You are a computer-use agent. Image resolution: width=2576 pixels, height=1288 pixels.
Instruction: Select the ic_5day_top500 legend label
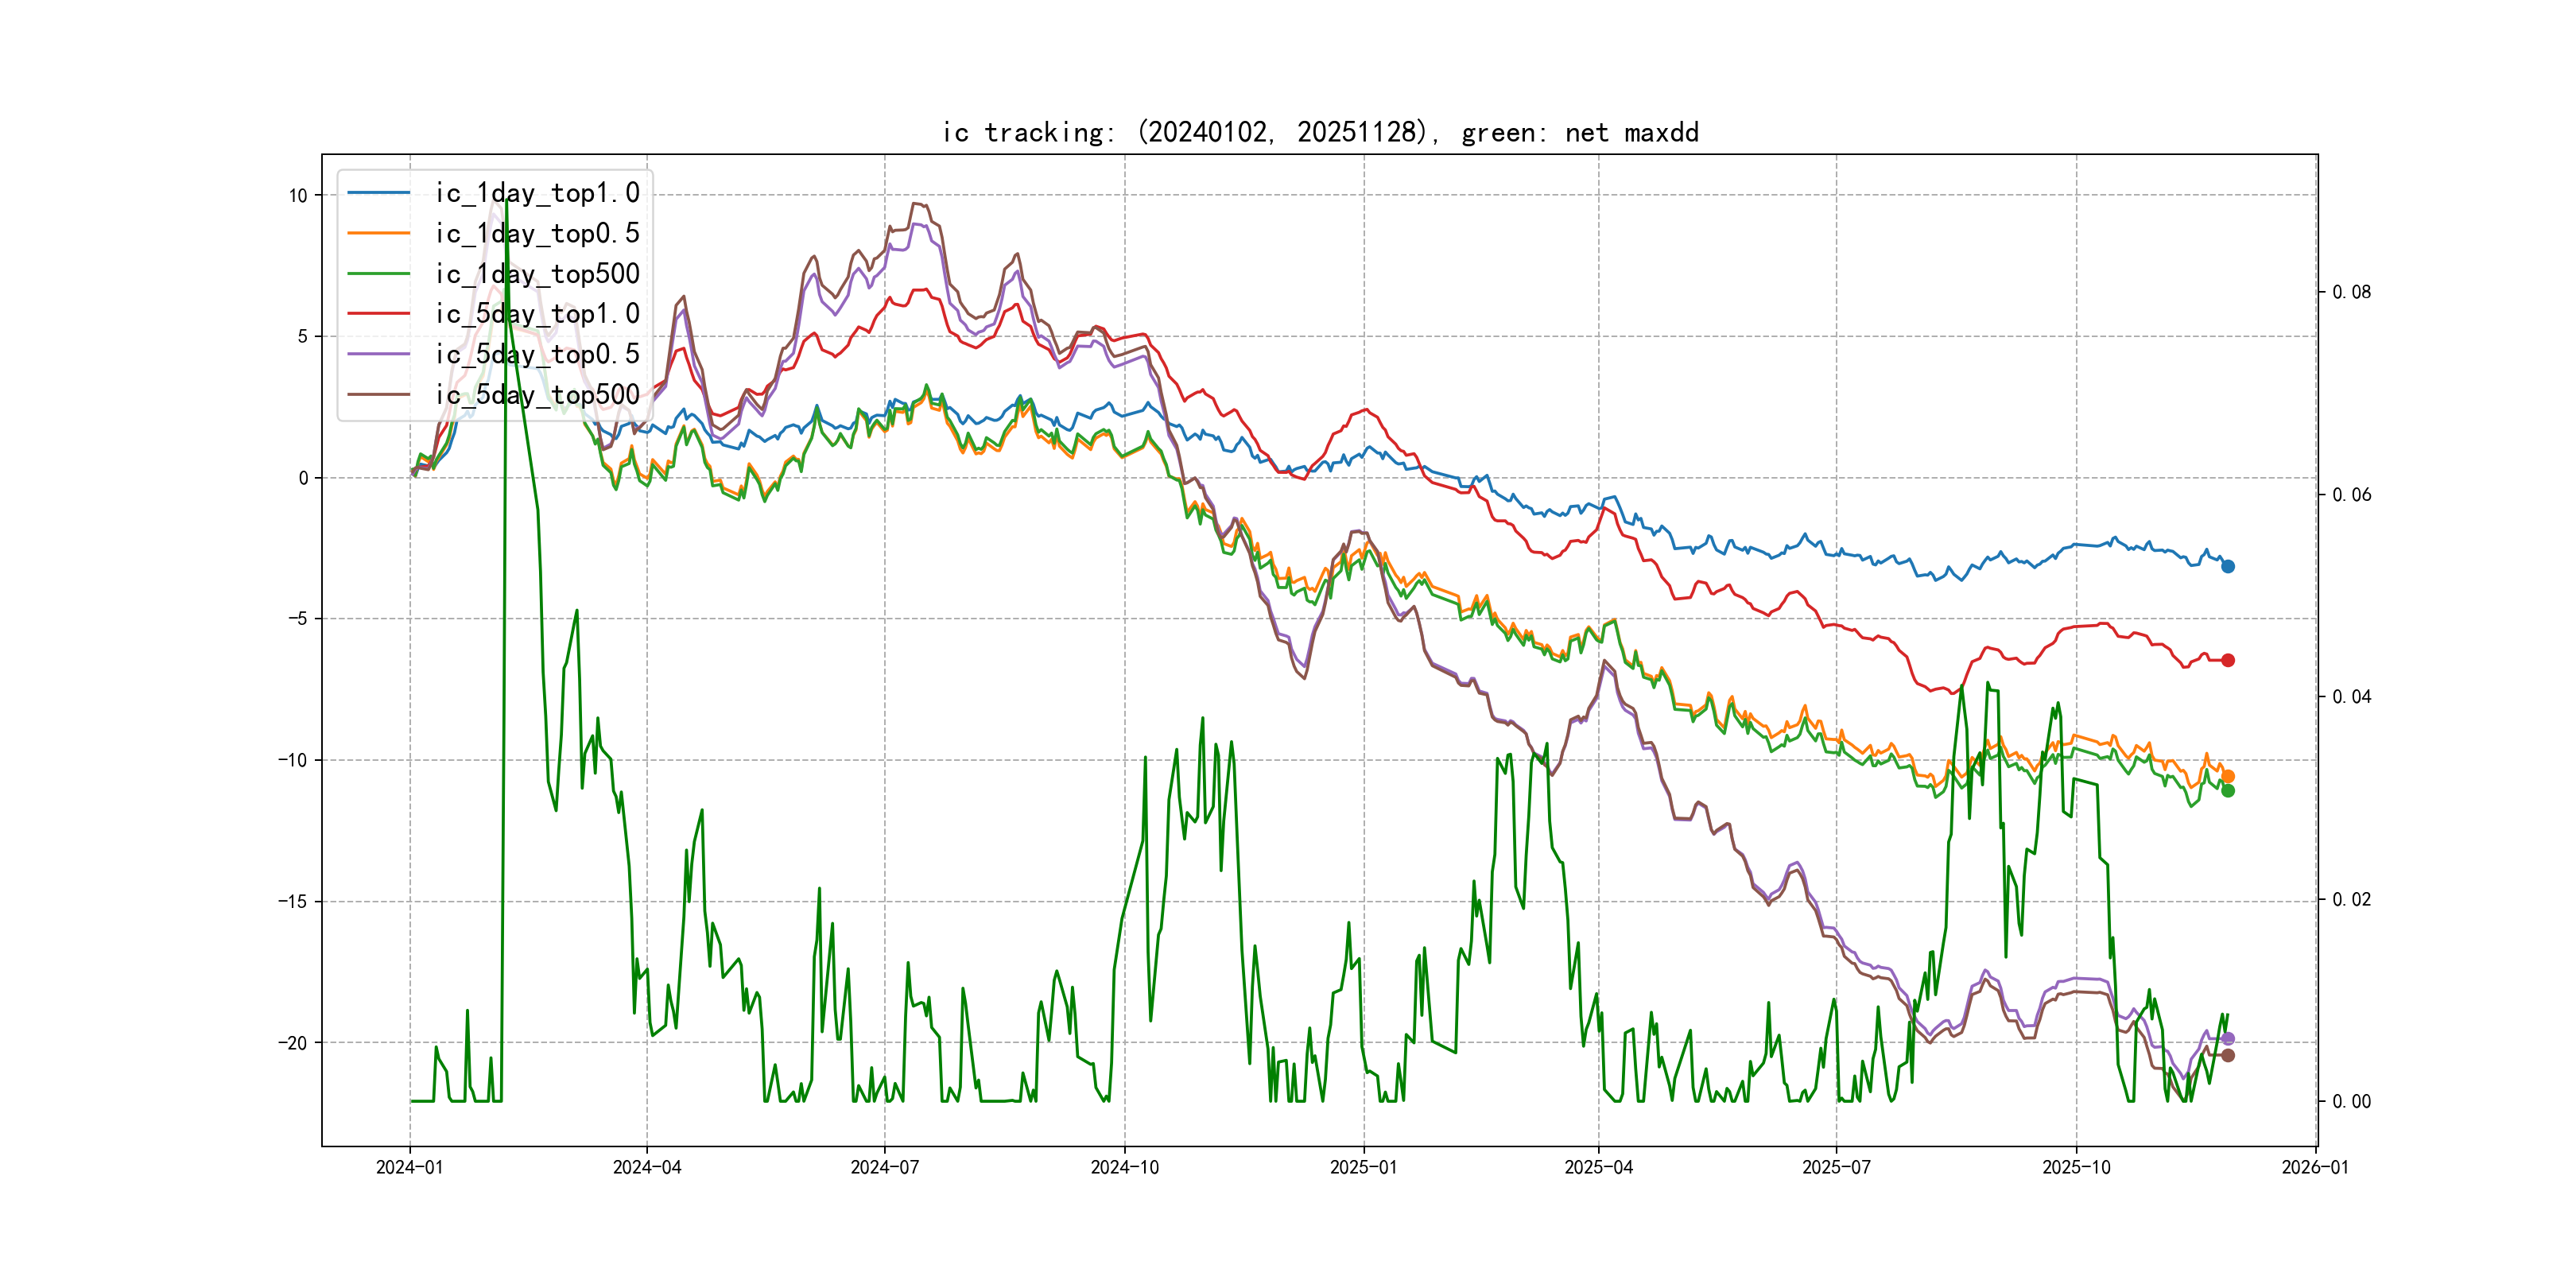[537, 395]
